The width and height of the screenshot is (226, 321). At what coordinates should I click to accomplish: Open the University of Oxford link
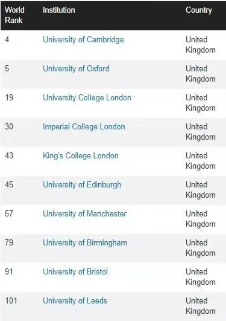click(76, 68)
